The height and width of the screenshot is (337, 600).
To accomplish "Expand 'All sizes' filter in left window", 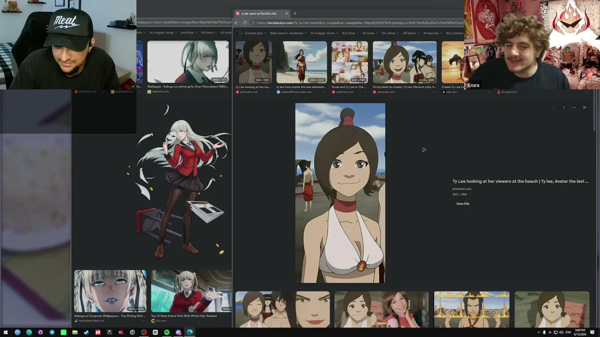I will [209, 33].
